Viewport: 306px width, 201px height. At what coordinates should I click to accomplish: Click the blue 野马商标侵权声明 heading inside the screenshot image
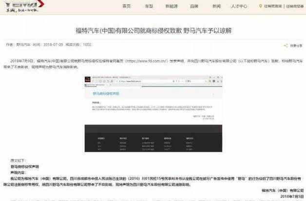pyautogui.click(x=106, y=94)
